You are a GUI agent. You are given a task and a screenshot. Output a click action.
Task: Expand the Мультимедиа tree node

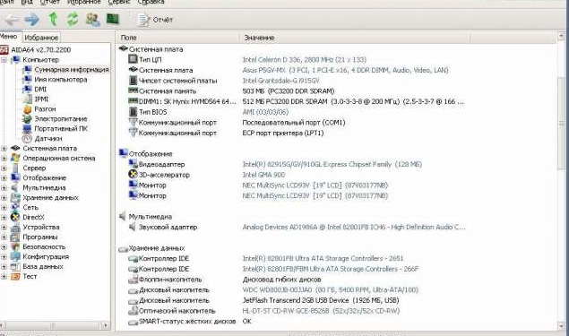click(4, 187)
